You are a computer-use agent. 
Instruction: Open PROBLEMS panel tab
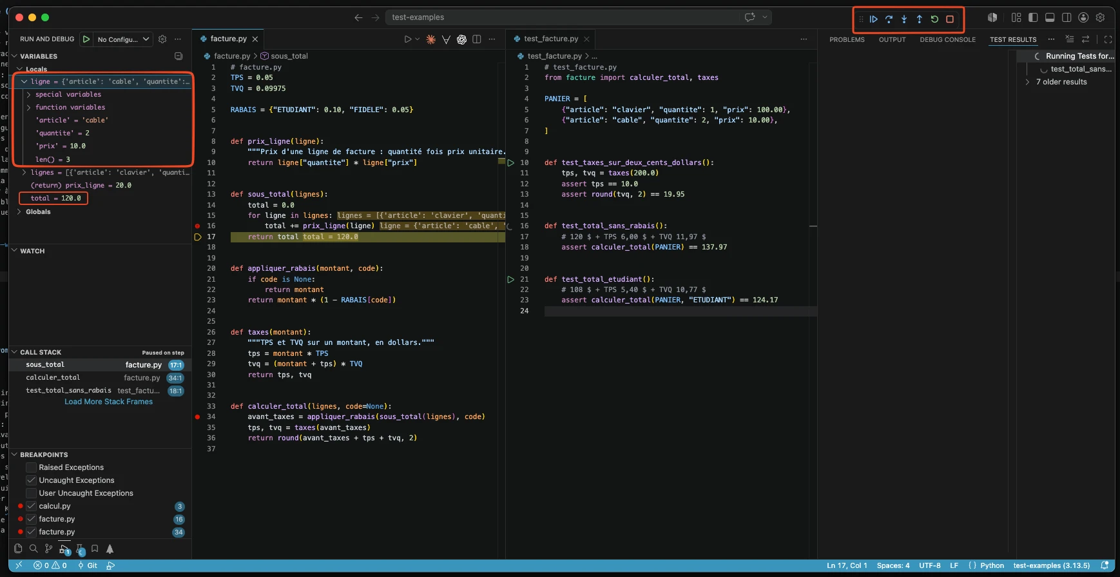(847, 39)
